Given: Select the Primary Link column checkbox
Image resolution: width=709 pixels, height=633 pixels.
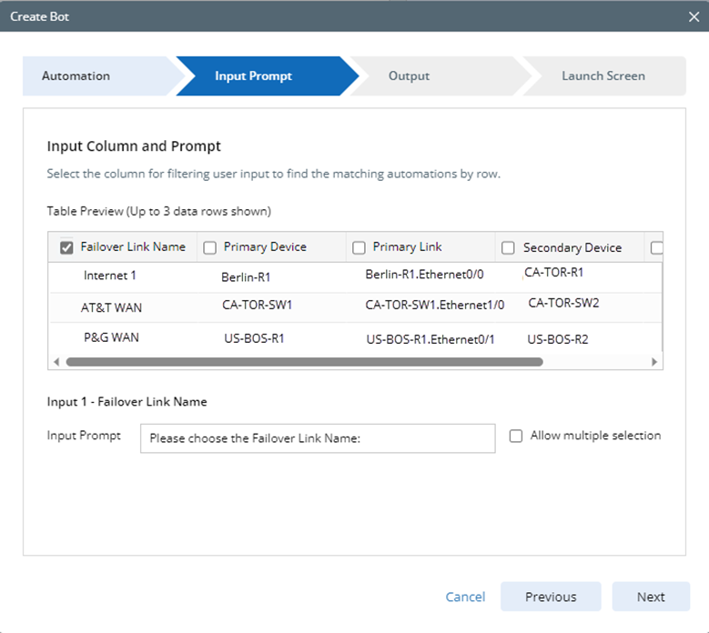Looking at the screenshot, I should pyautogui.click(x=359, y=247).
